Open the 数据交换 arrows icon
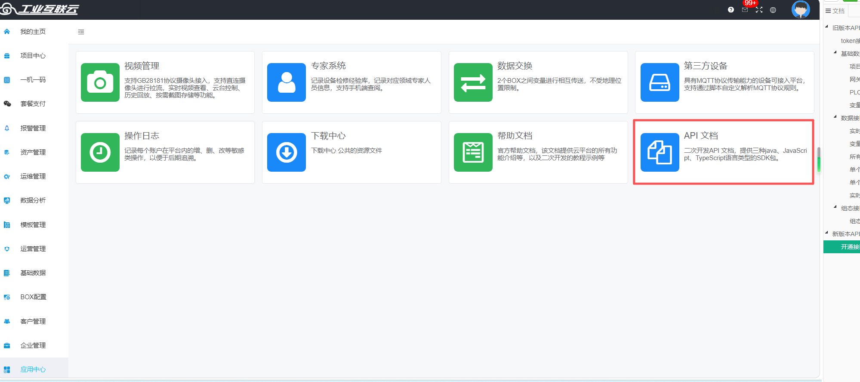860x382 pixels. [473, 82]
